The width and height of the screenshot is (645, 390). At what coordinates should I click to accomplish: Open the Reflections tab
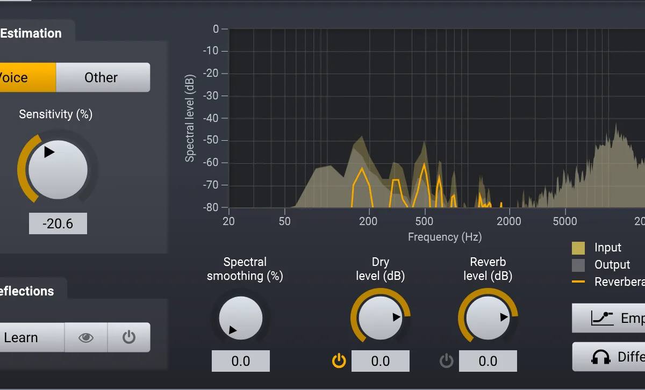point(27,291)
